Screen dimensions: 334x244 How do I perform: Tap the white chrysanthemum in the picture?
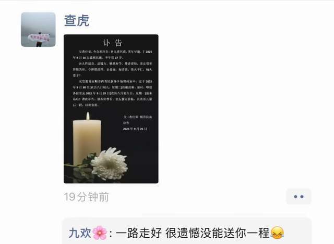point(110,164)
